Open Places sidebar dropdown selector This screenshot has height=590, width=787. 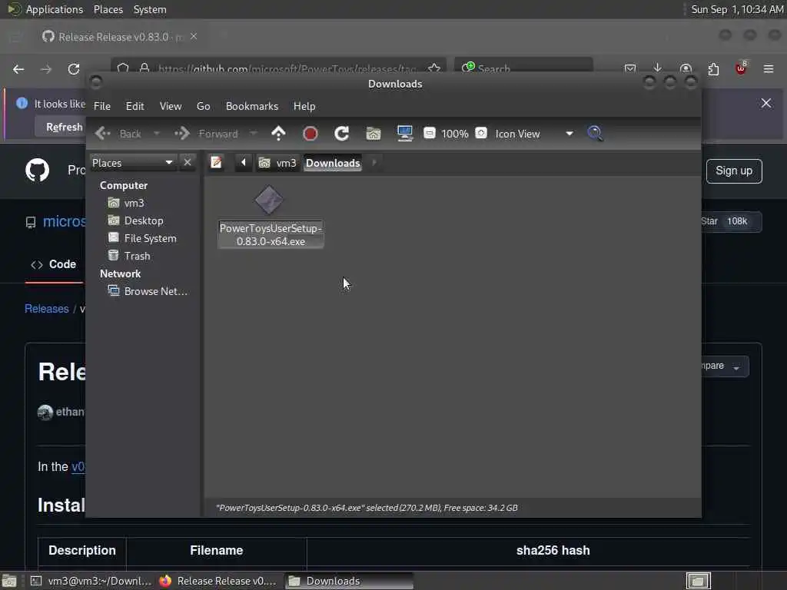pyautogui.click(x=133, y=163)
